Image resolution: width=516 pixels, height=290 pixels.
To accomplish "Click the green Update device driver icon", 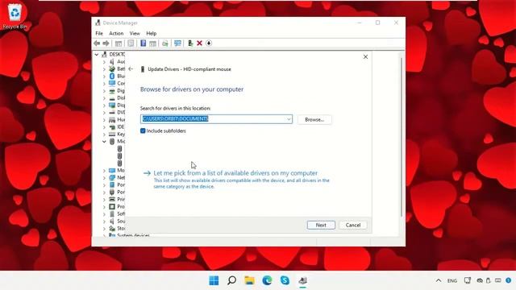I will (190, 43).
